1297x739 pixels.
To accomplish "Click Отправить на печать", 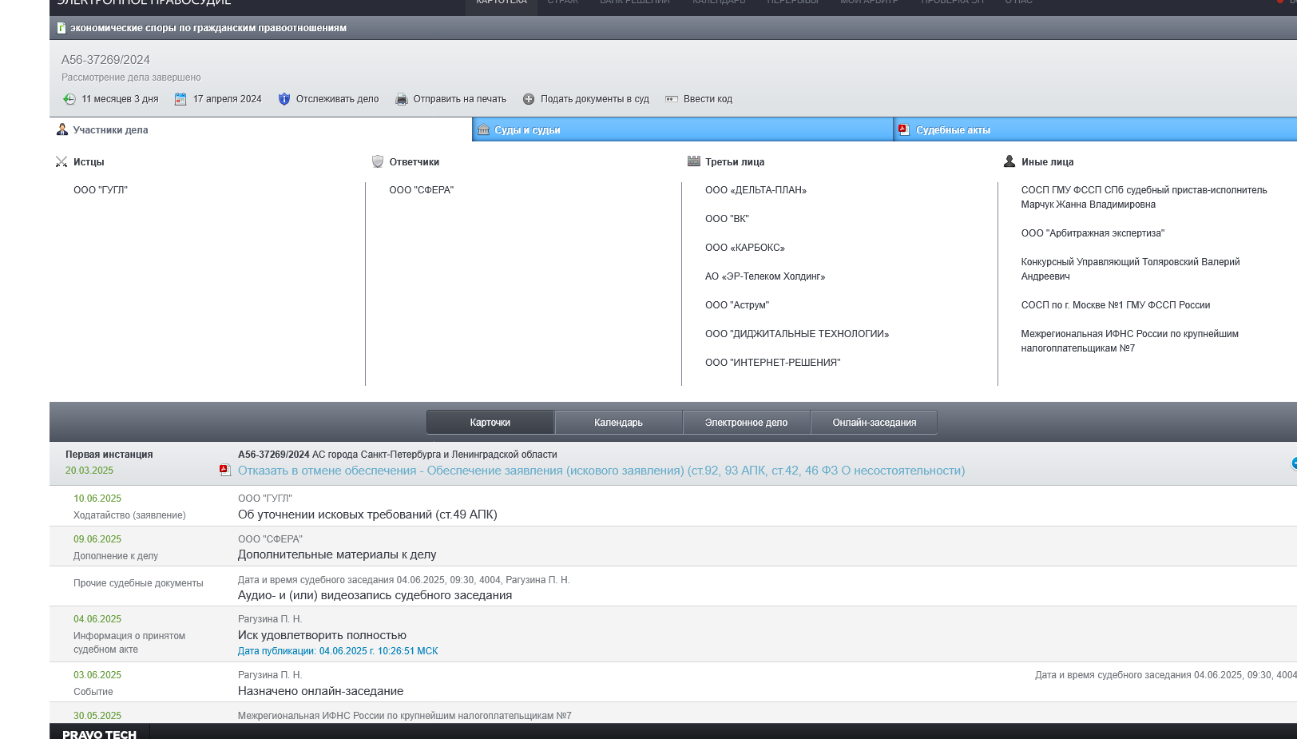I will (x=460, y=99).
